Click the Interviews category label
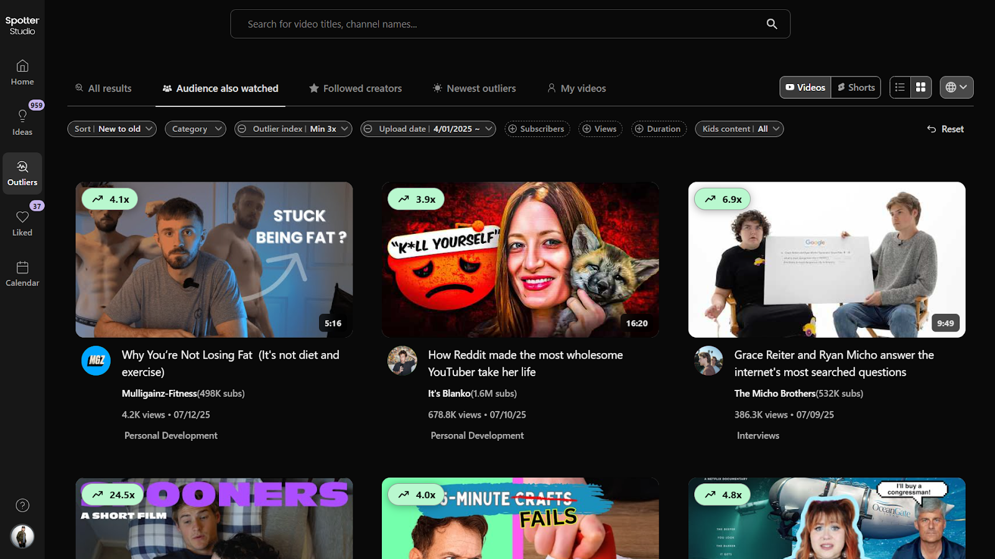This screenshot has height=559, width=995. coord(758,435)
